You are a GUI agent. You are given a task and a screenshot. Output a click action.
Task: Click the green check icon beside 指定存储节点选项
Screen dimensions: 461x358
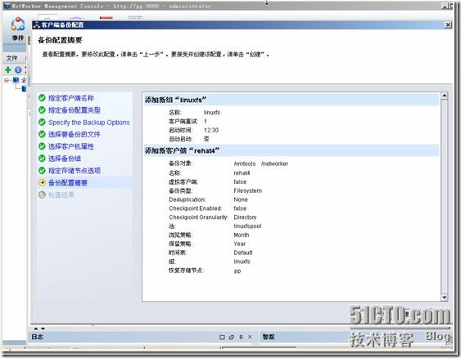42,171
